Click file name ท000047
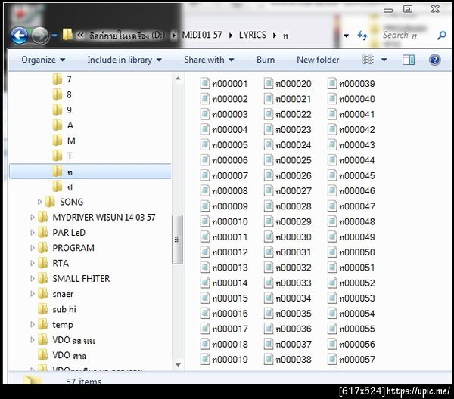 (x=357, y=206)
